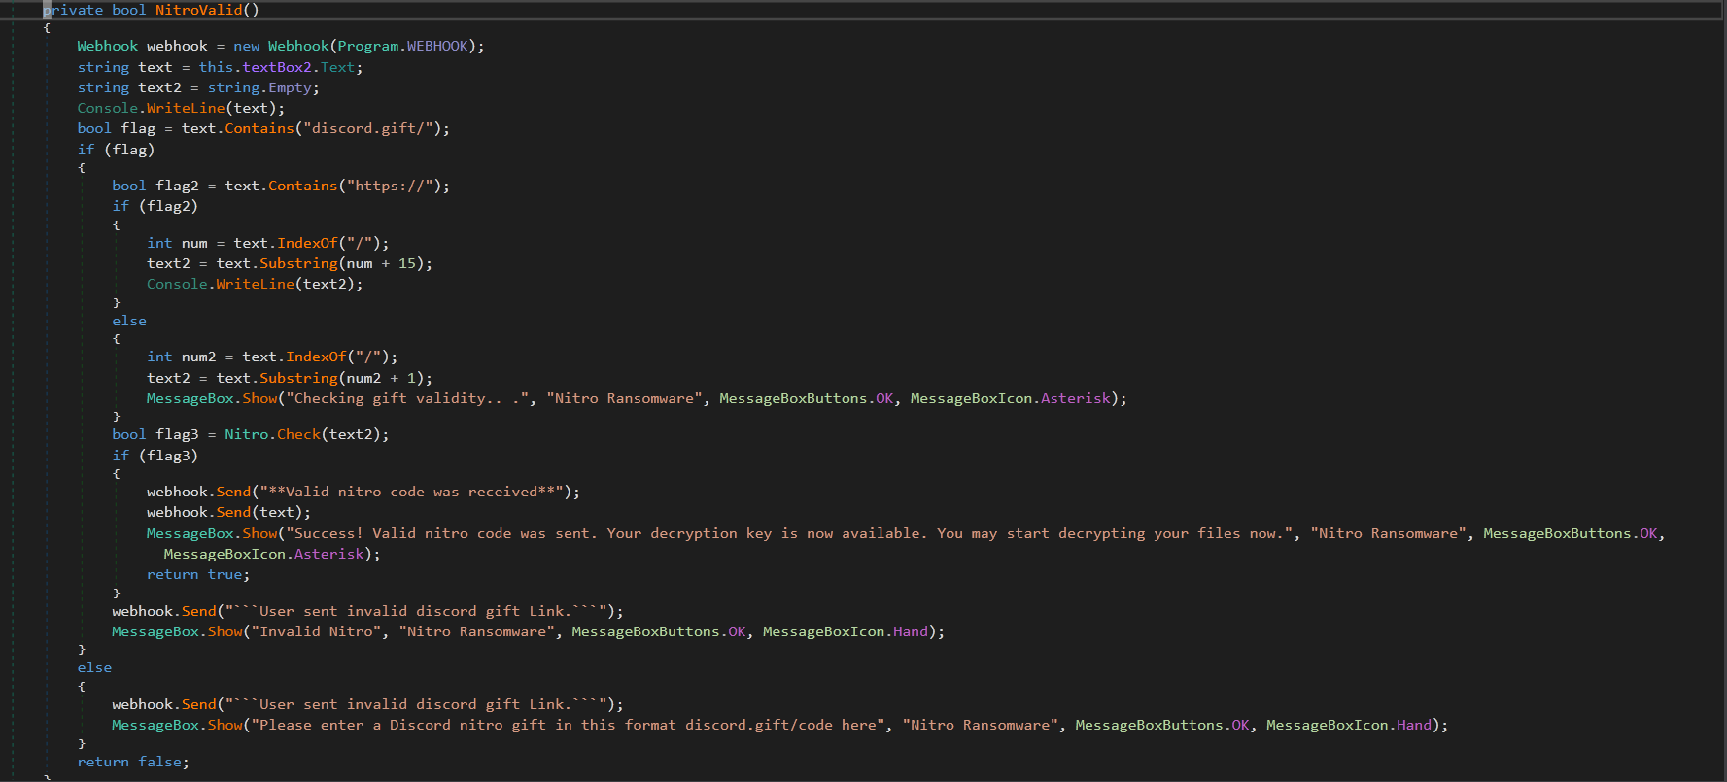Click the webhook.Send(text) statement

229,512
